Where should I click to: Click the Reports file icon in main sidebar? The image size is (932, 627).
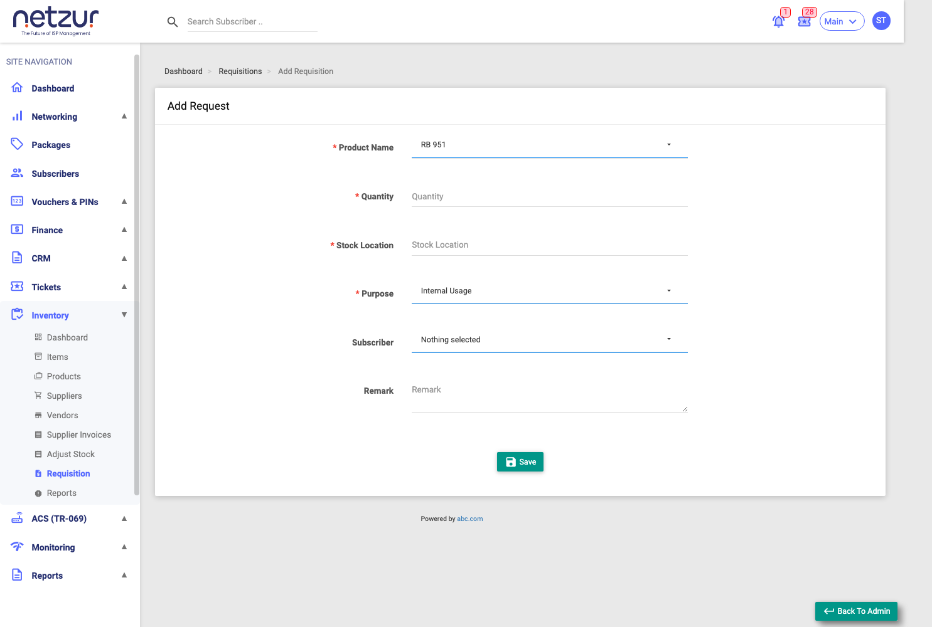(x=18, y=575)
